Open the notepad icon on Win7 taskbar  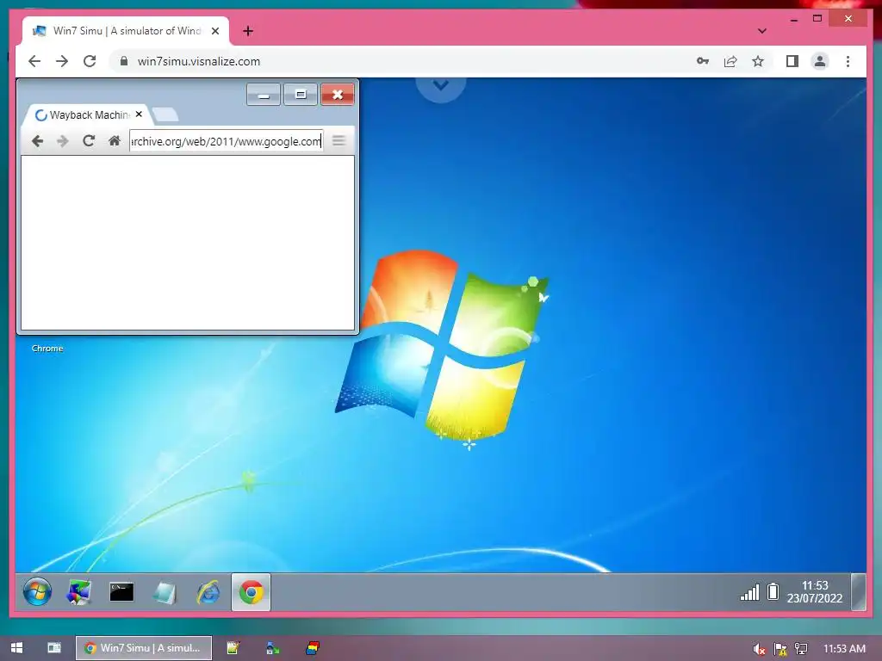165,592
